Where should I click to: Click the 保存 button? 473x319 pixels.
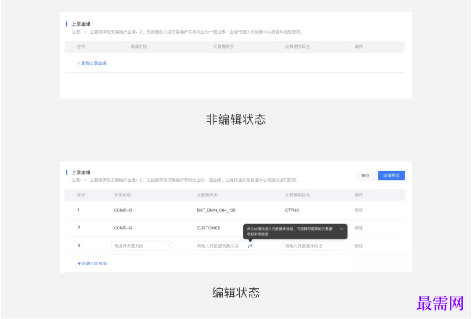(365, 175)
